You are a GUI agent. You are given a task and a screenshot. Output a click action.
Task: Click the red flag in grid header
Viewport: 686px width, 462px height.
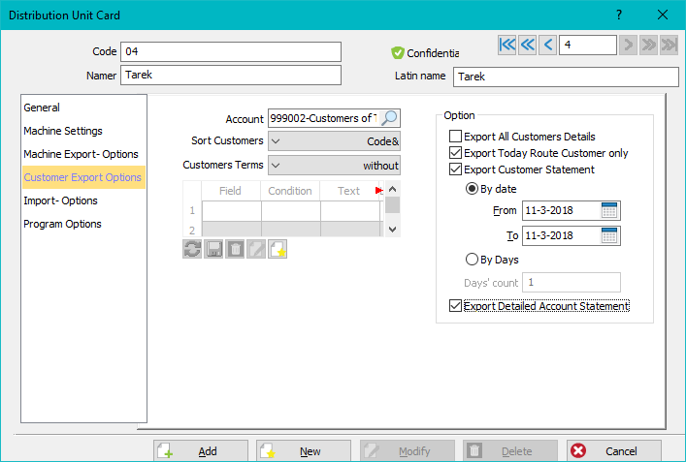tap(378, 191)
